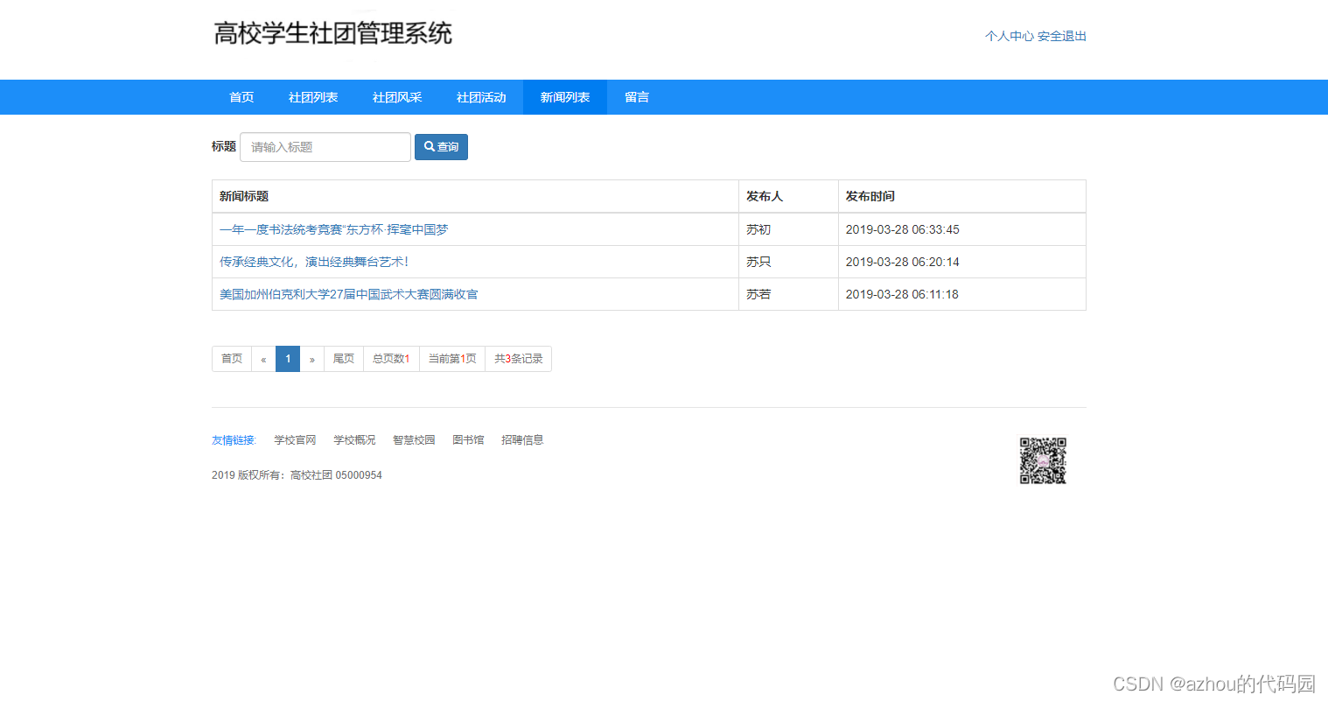Click the previous page « arrow
The image size is (1328, 702).
pyautogui.click(x=263, y=359)
